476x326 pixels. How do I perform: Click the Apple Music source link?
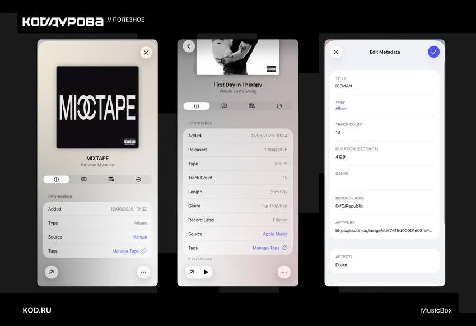coord(275,234)
